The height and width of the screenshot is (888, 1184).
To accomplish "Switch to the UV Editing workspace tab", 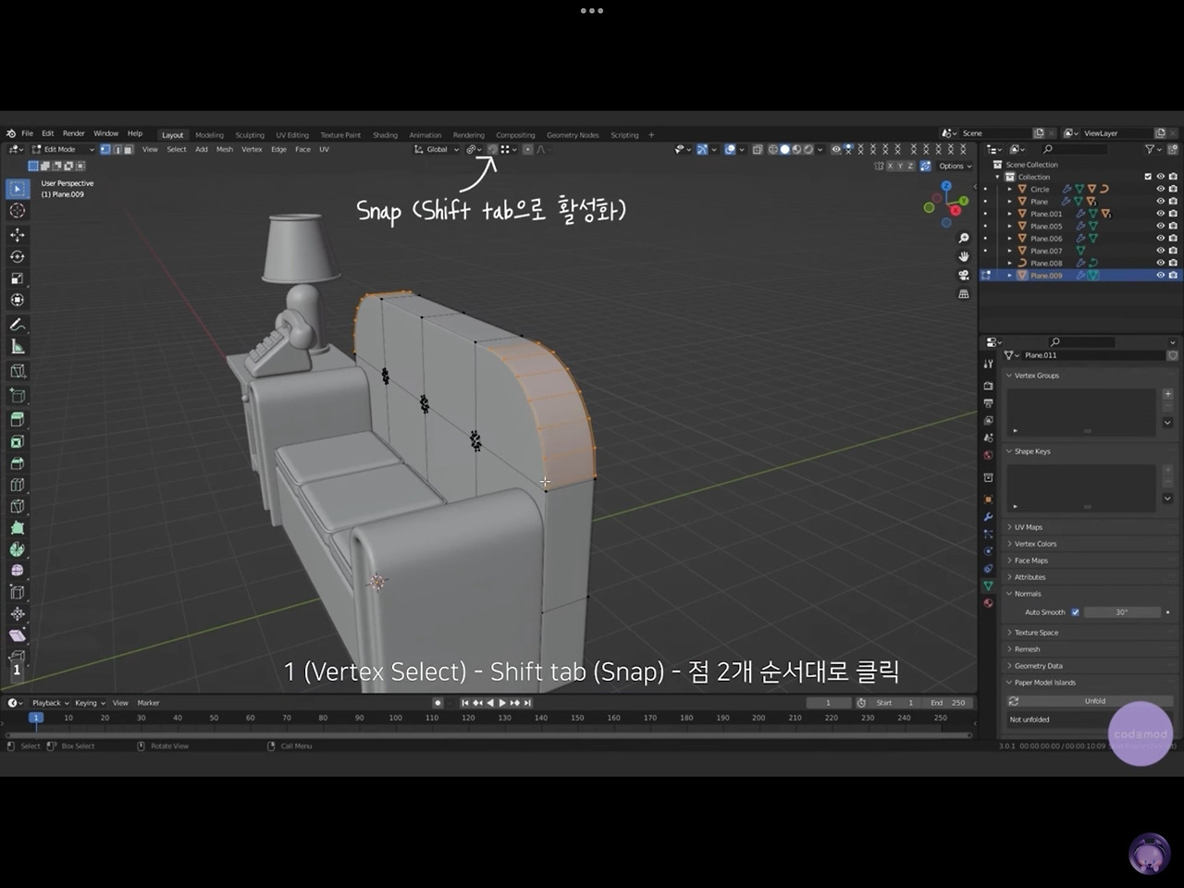I will pos(292,135).
